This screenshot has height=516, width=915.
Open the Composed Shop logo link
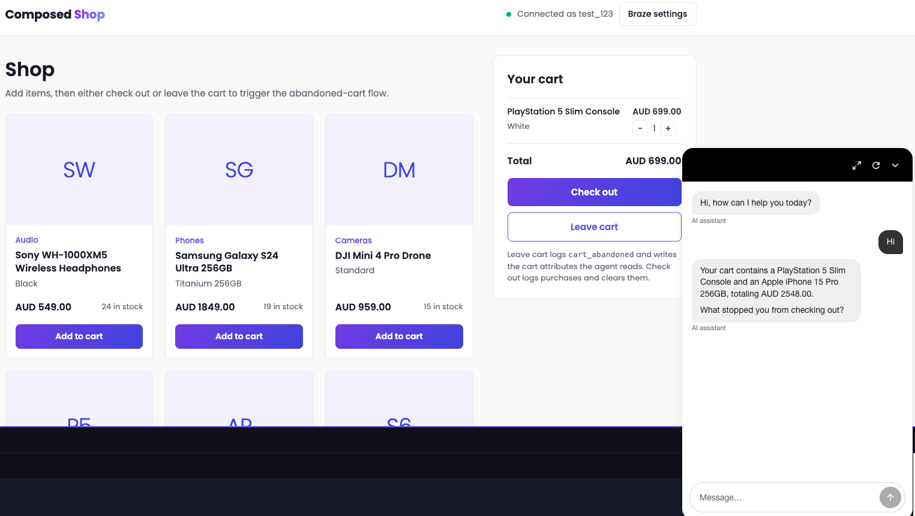[x=55, y=14]
